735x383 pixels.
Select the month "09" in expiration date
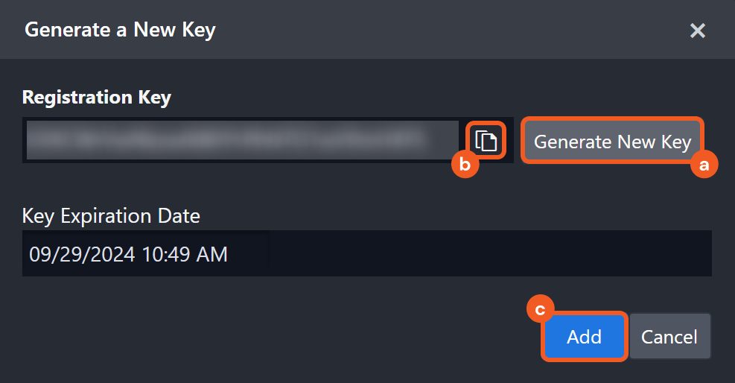(x=40, y=254)
